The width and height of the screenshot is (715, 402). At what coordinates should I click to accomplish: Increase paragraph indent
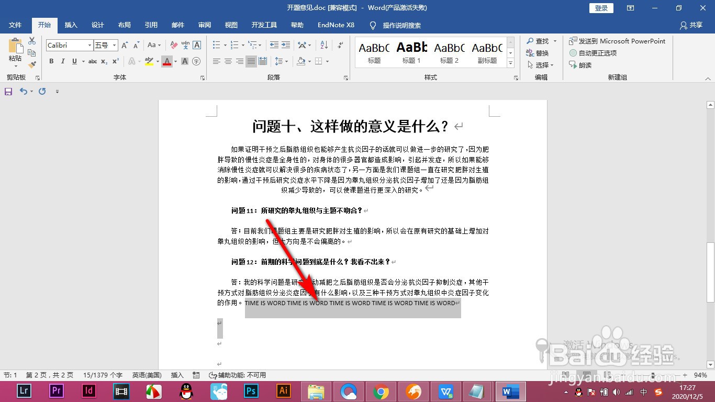point(286,46)
